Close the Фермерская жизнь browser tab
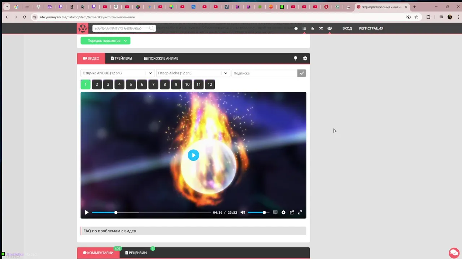Image resolution: width=462 pixels, height=259 pixels. (406, 7)
